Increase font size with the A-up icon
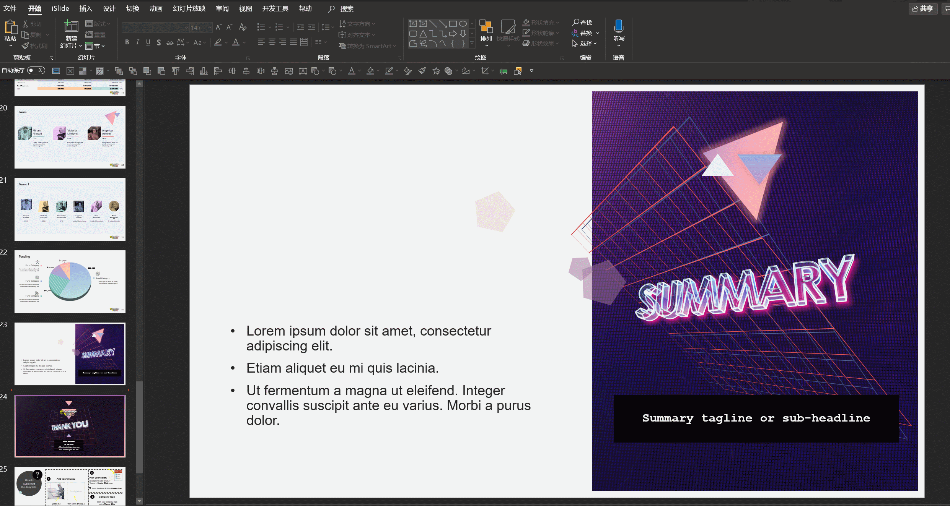The width and height of the screenshot is (950, 506). (219, 27)
